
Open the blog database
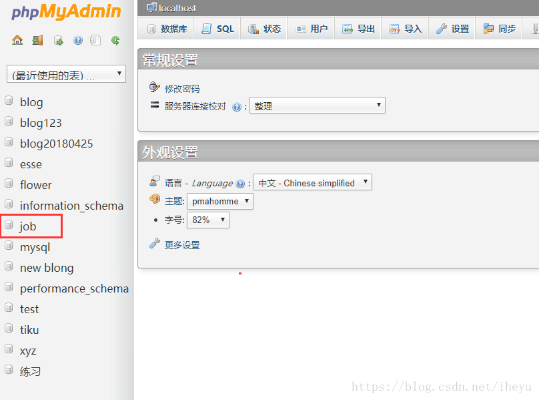pos(31,102)
